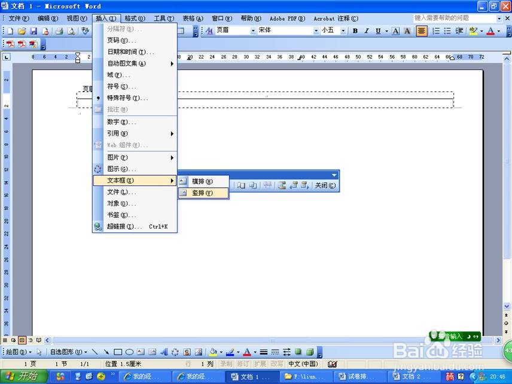Insert diagram or organization chart icon
512x384 pixels.
coord(175,352)
